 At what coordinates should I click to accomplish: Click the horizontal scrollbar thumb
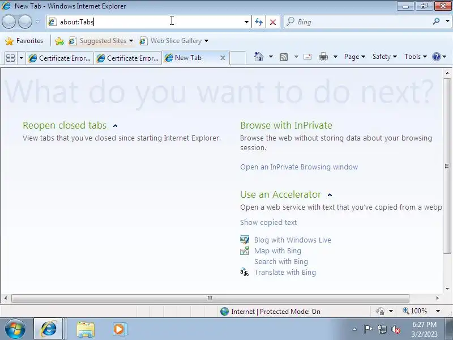pos(210,298)
